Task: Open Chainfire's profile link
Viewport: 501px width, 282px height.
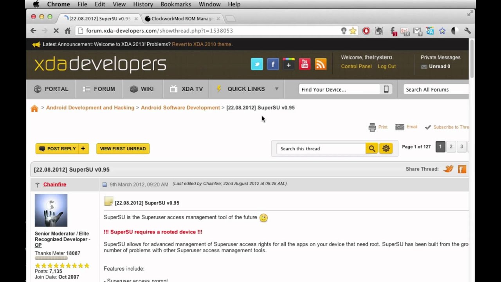Action: [x=55, y=184]
